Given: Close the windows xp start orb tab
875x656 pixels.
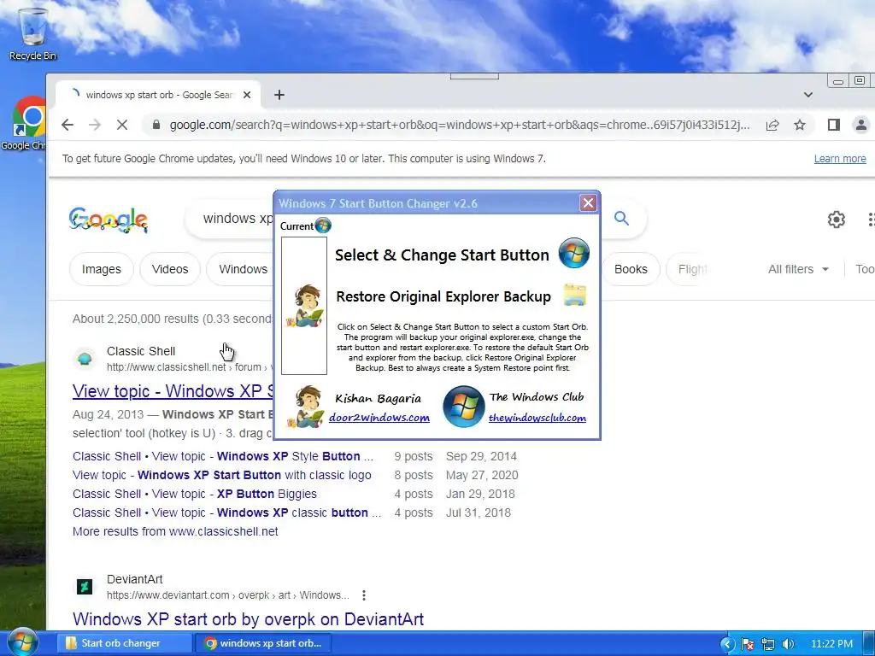Looking at the screenshot, I should coord(247,95).
